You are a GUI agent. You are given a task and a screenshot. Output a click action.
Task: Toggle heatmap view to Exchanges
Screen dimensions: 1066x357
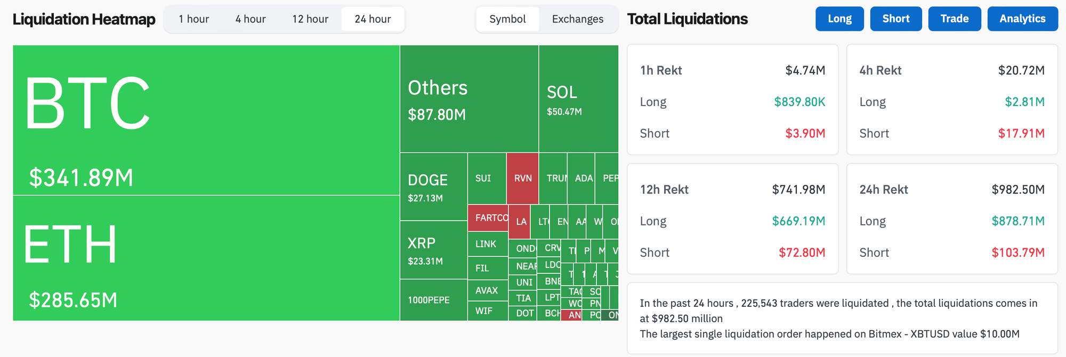click(x=578, y=19)
